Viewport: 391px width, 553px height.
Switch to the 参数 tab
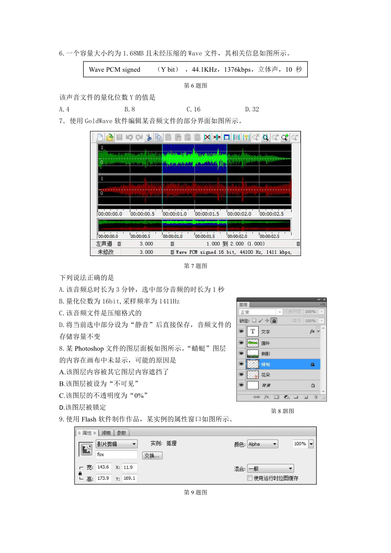[x=121, y=432]
